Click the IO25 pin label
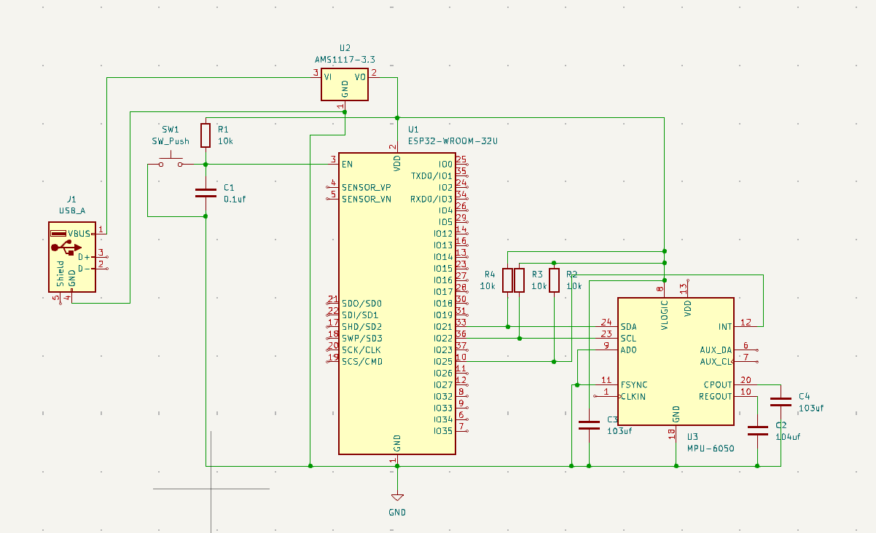 tap(443, 362)
